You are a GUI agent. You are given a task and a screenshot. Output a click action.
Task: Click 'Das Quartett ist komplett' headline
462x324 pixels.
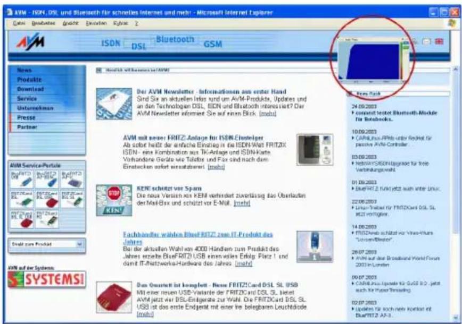pyautogui.click(x=217, y=285)
